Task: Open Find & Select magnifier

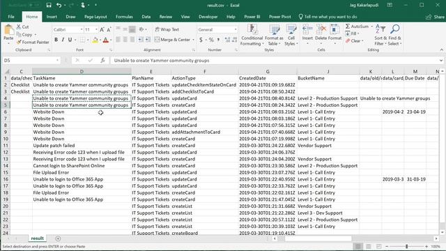Action: click(395, 35)
